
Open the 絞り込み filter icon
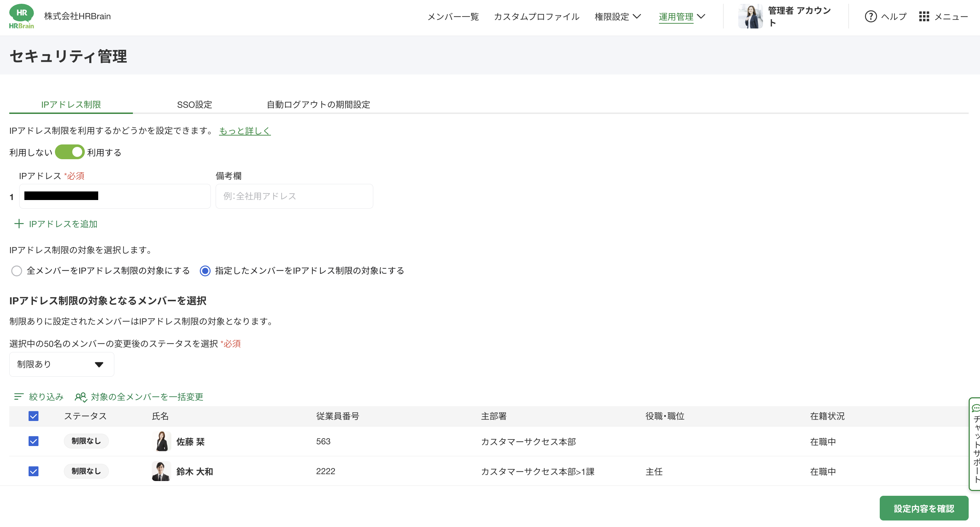[x=19, y=397]
